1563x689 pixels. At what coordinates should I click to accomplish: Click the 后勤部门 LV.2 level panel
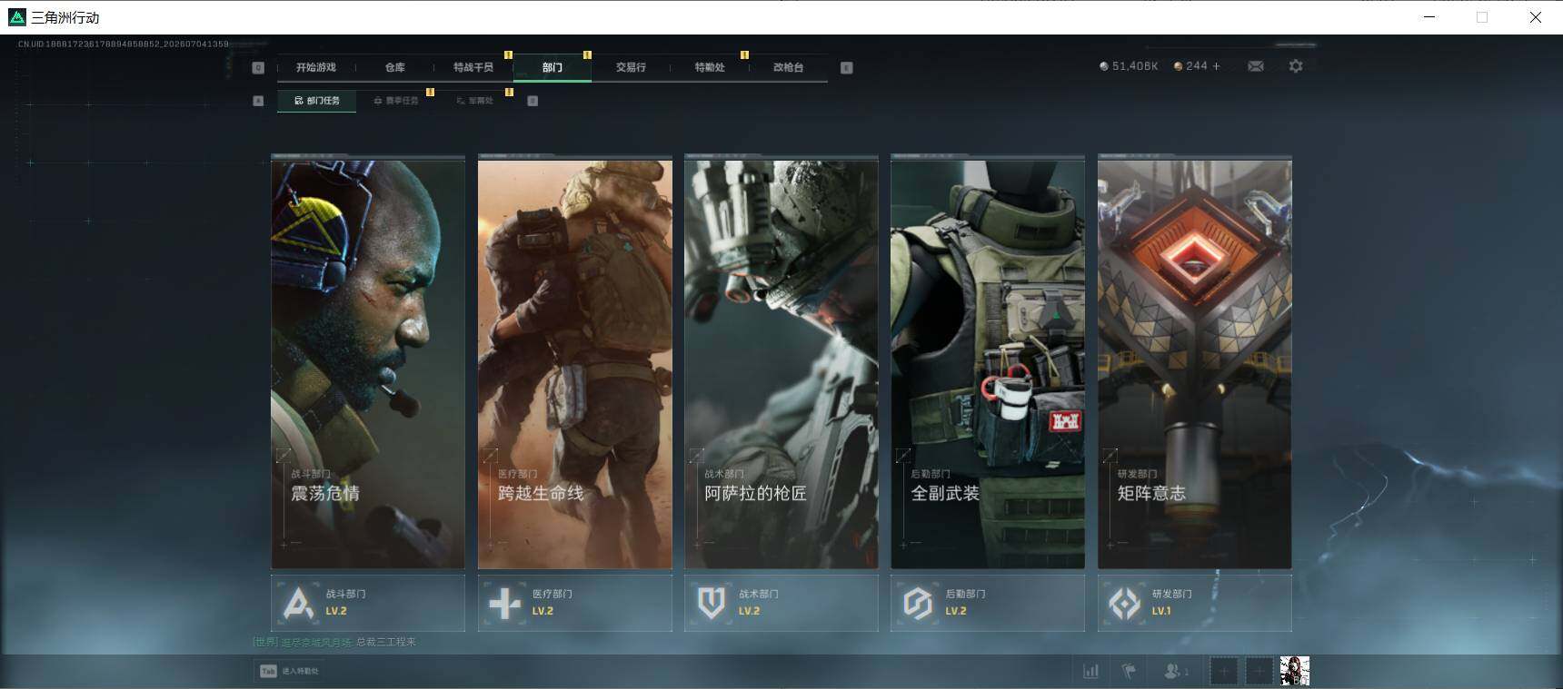(988, 603)
